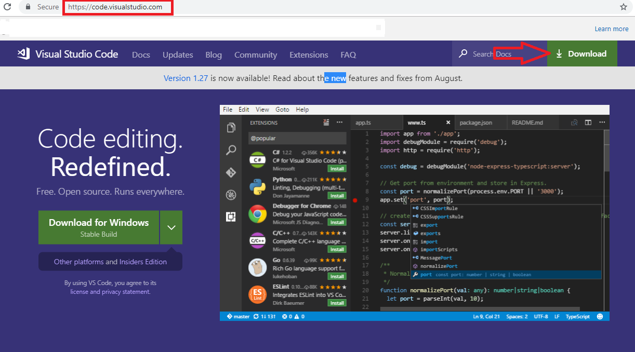
Task: Open the File menu in the editor screenshot
Action: point(228,110)
